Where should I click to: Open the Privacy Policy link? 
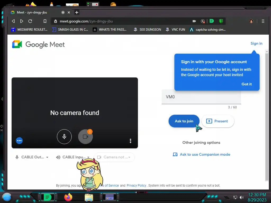pos(136,185)
